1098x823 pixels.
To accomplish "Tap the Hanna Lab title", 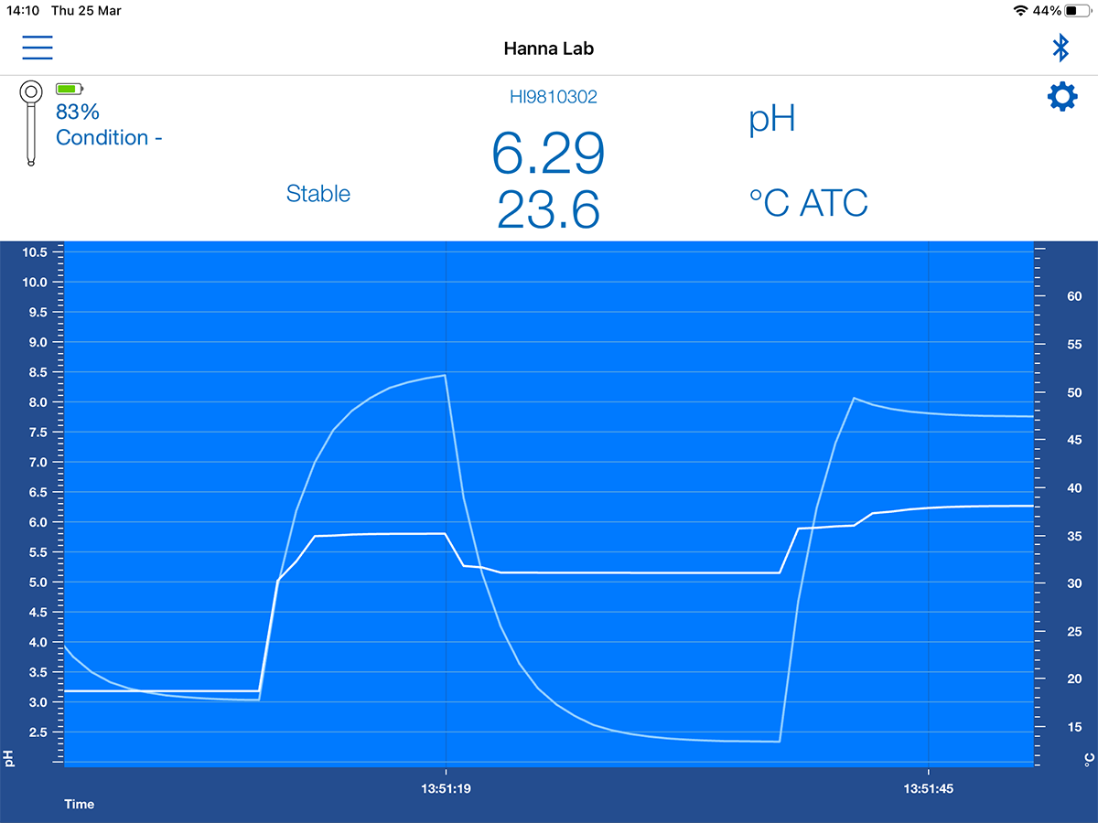I will point(548,48).
